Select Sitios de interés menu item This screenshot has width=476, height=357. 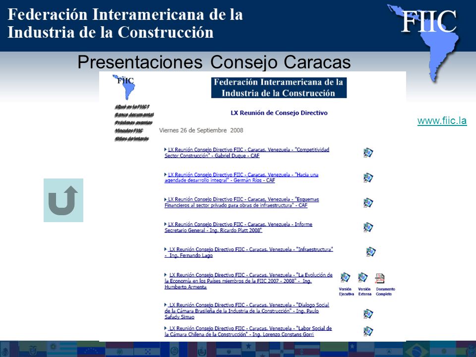(x=132, y=139)
